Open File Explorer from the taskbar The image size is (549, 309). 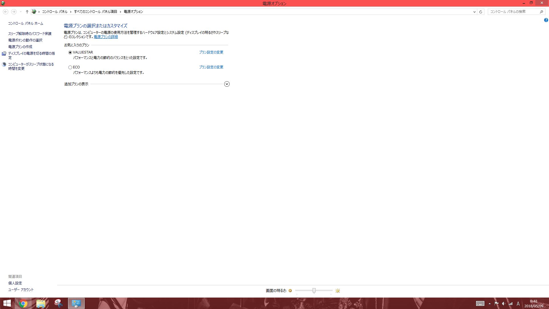coord(41,303)
